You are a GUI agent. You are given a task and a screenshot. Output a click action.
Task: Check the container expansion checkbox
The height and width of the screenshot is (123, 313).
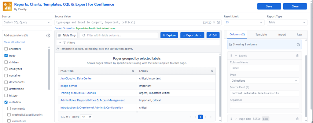click(x=6, y=76)
